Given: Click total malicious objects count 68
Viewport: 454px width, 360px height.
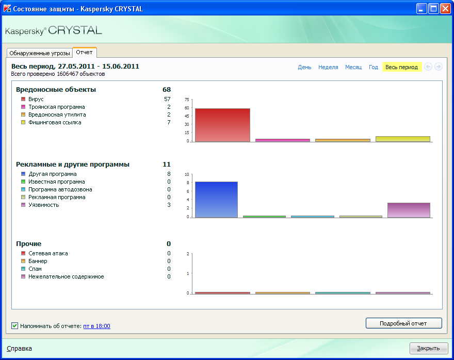Looking at the screenshot, I should point(167,90).
